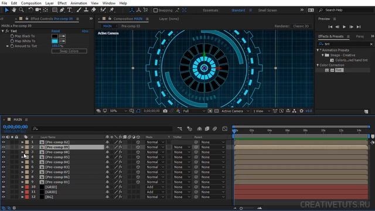Image resolution: width=375 pixels, height=211 pixels.
Task: Select the Selection arrow tool
Action: pos(6,10)
